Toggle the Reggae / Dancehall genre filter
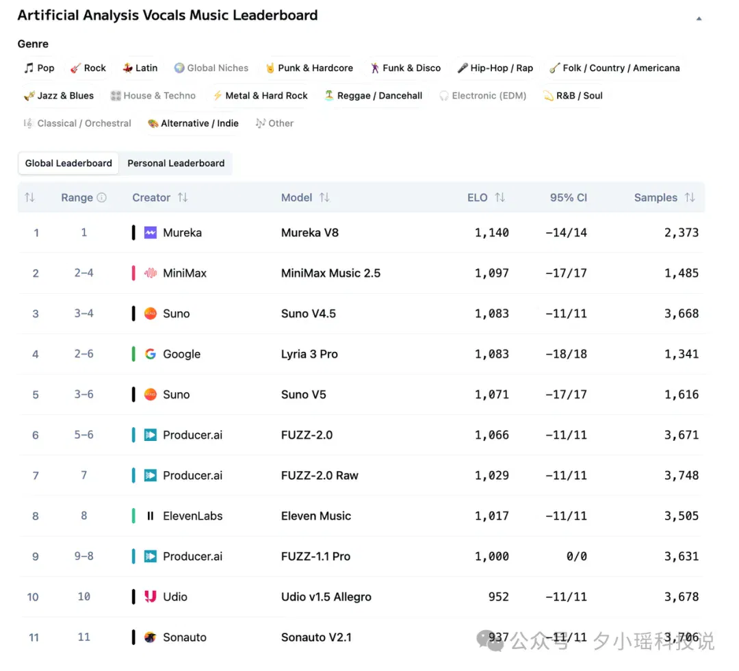739x671 pixels. click(x=374, y=96)
